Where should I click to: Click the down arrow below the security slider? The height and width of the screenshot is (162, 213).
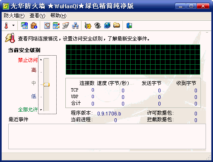pyautogui.click(x=41, y=110)
